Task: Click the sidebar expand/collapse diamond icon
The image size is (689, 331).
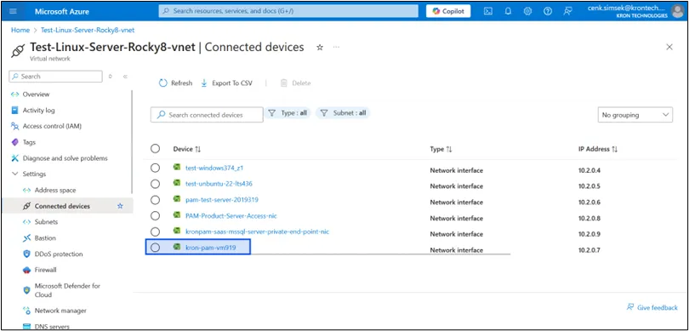Action: point(111,77)
